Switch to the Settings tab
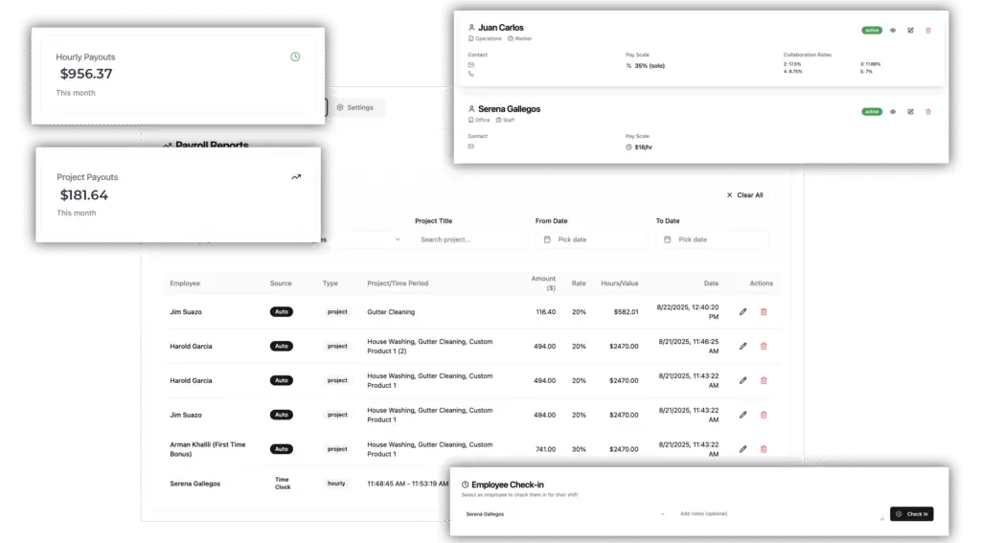Viewport: 981px width, 543px height. [x=355, y=107]
